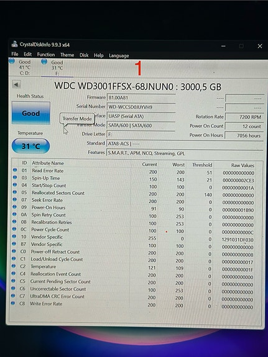Select the Reallocated Sectors Count attribute name
This screenshot has width=268, height=357.
pos(58,193)
